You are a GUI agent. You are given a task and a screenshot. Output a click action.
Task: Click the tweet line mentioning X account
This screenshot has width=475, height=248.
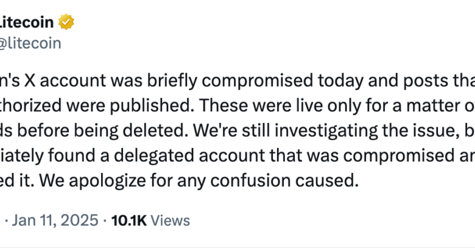237,80
